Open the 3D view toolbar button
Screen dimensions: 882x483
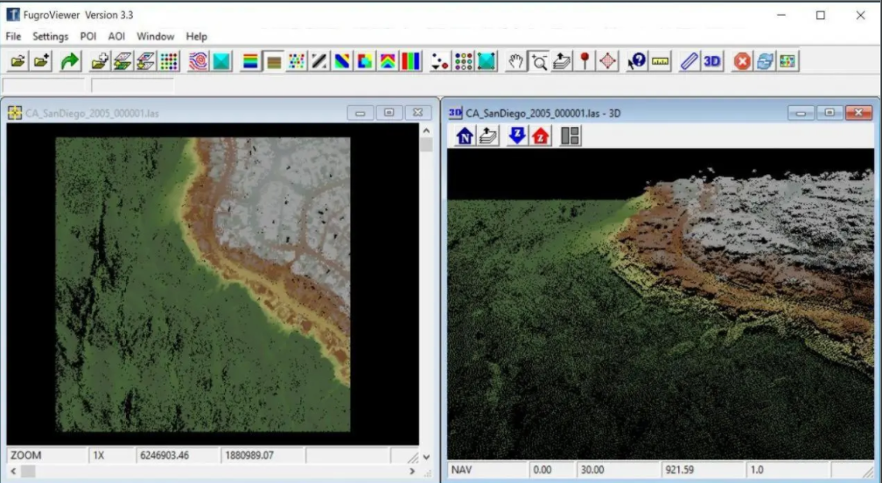tap(712, 61)
